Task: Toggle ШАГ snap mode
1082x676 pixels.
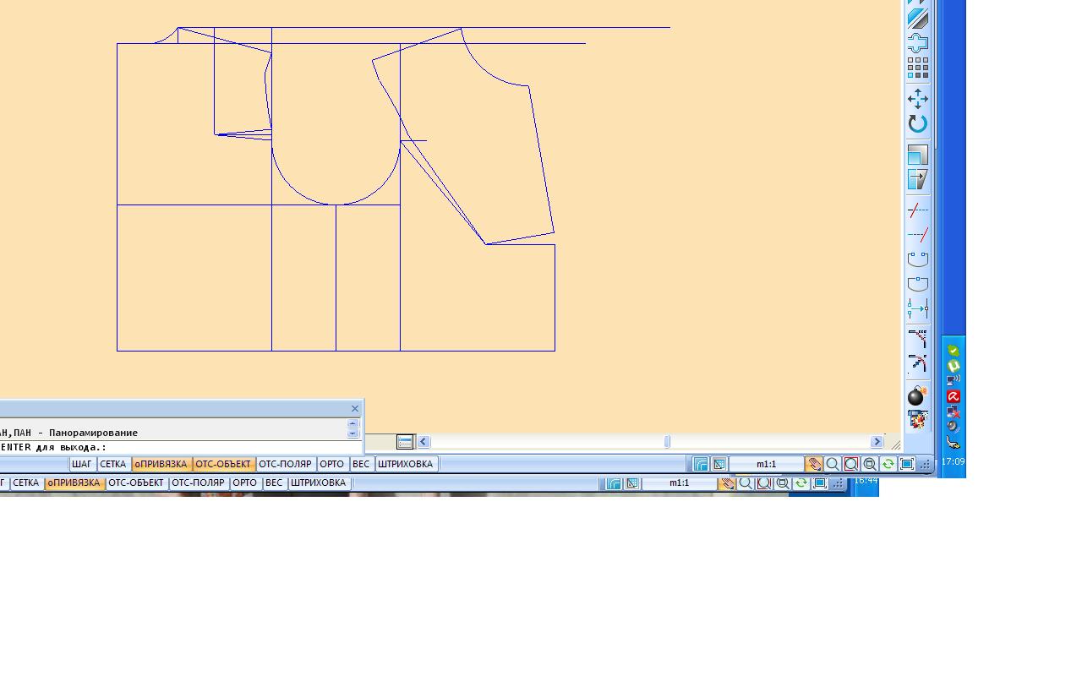Action: (82, 464)
